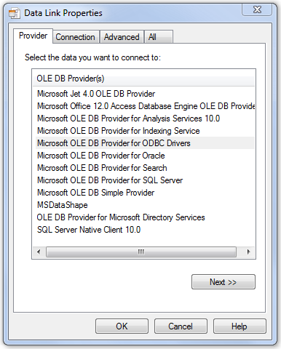Confirm with the OK button
The image size is (281, 349).
pyautogui.click(x=122, y=326)
